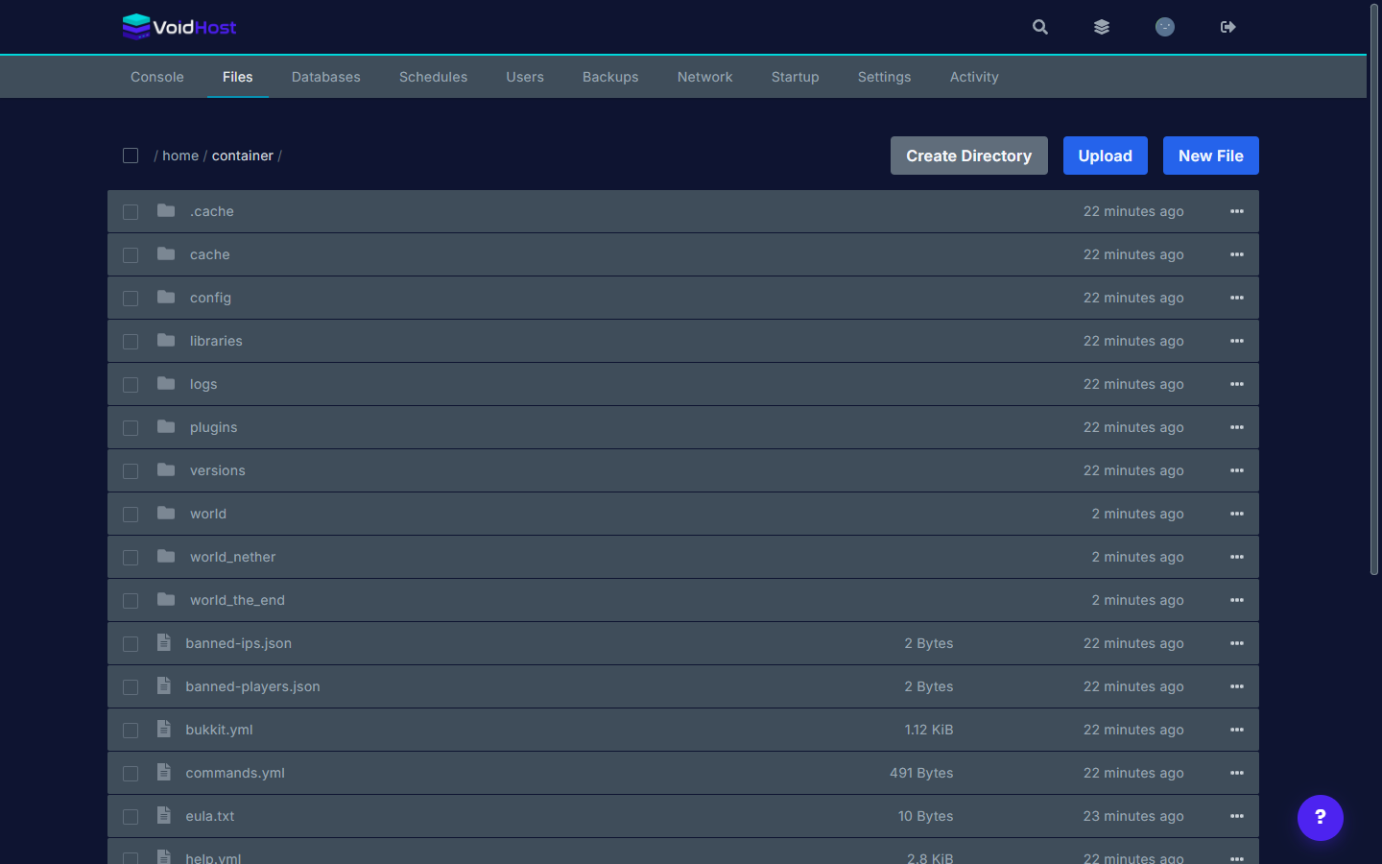Image resolution: width=1382 pixels, height=864 pixels.
Task: Click the folder icon next to config
Action: point(166,297)
